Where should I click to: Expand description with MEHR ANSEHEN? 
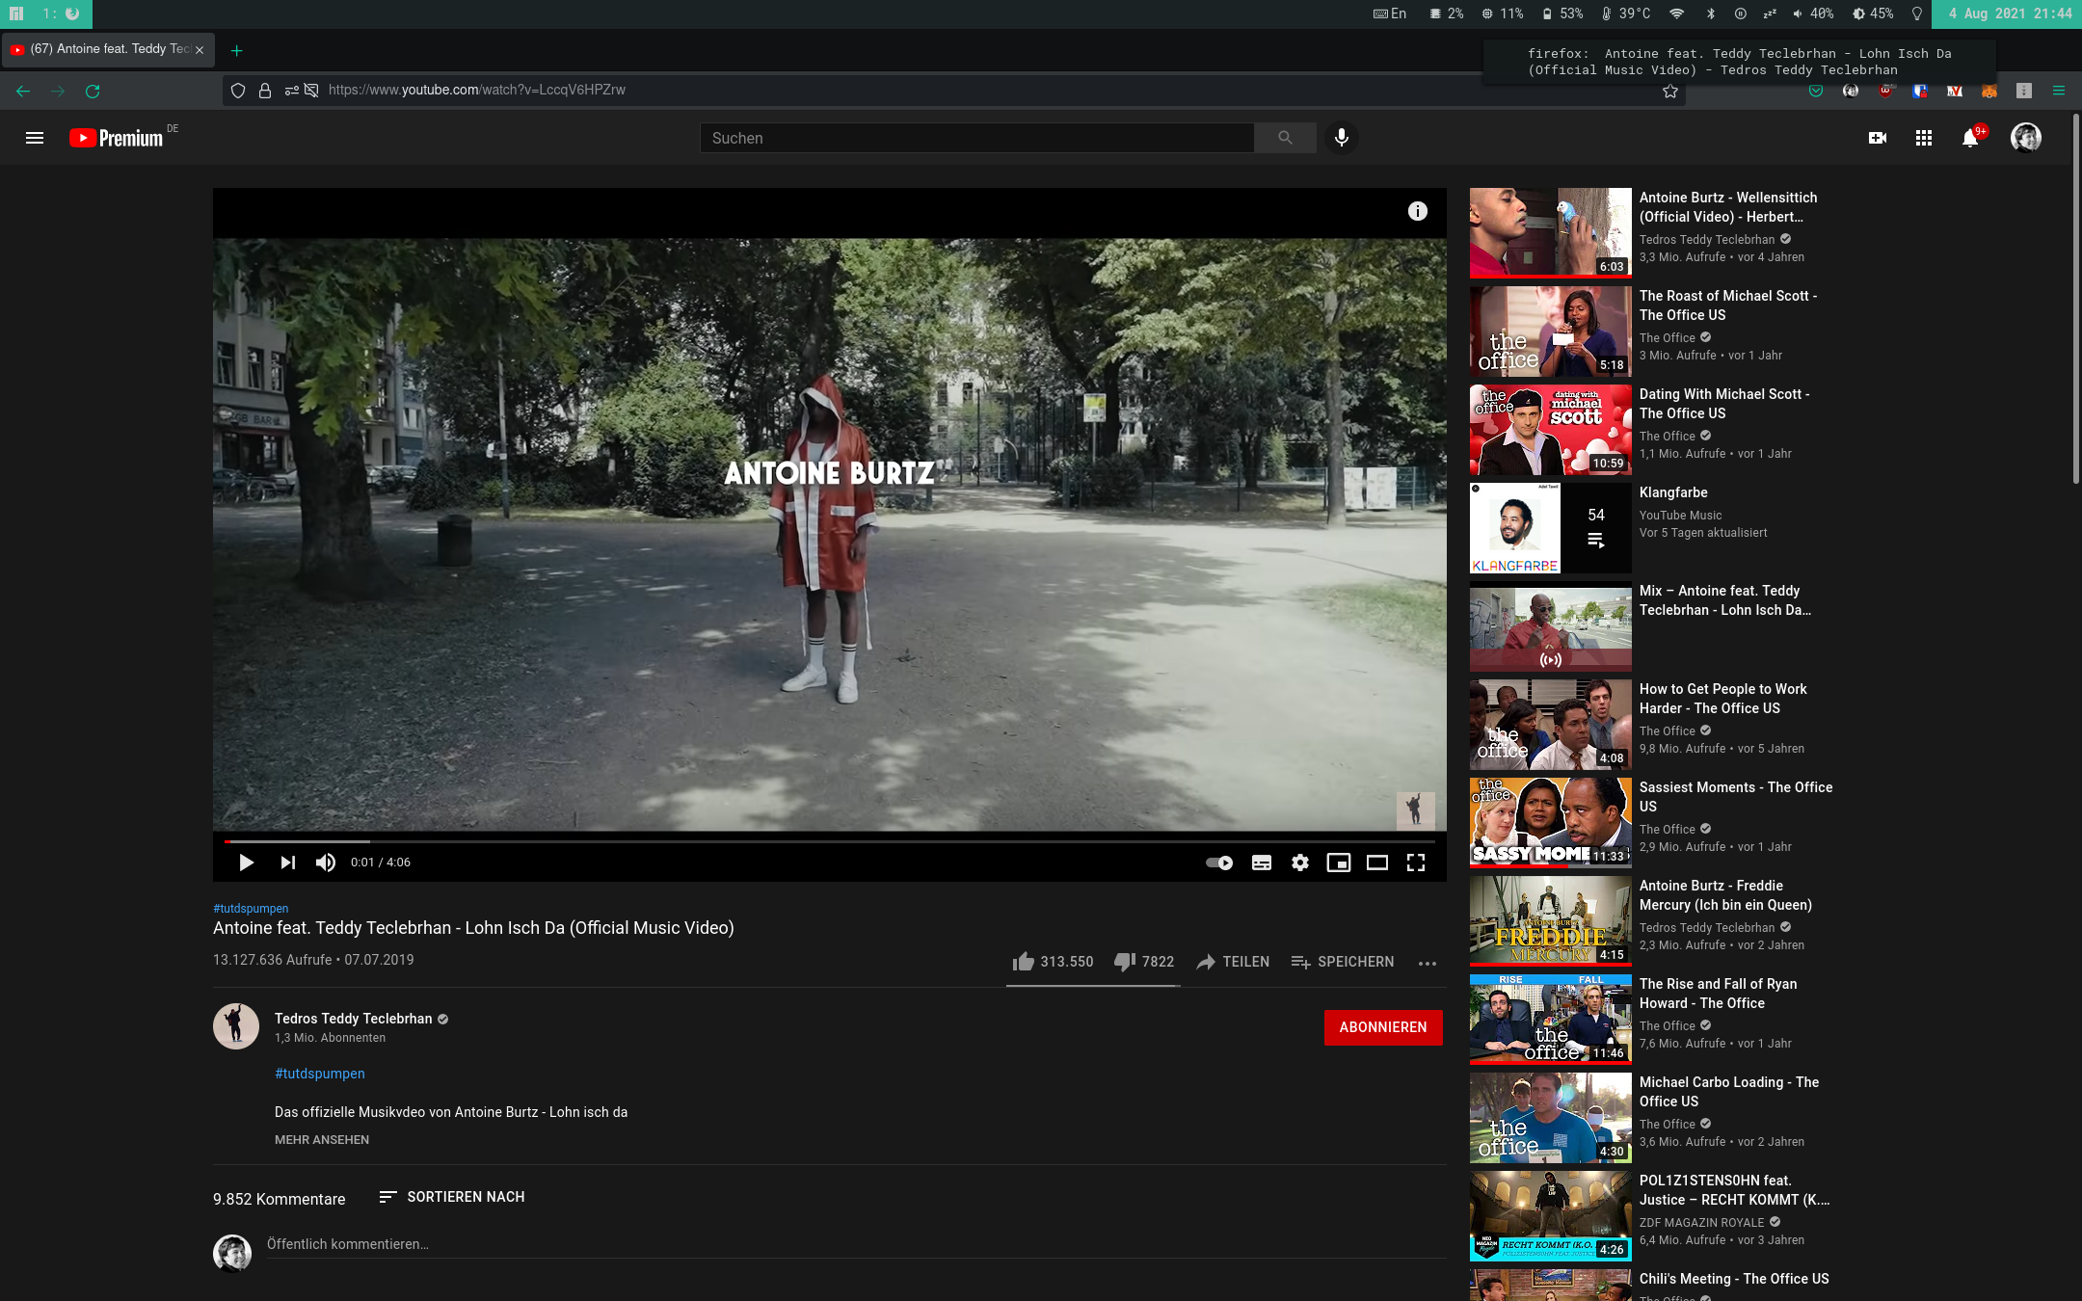point(322,1140)
